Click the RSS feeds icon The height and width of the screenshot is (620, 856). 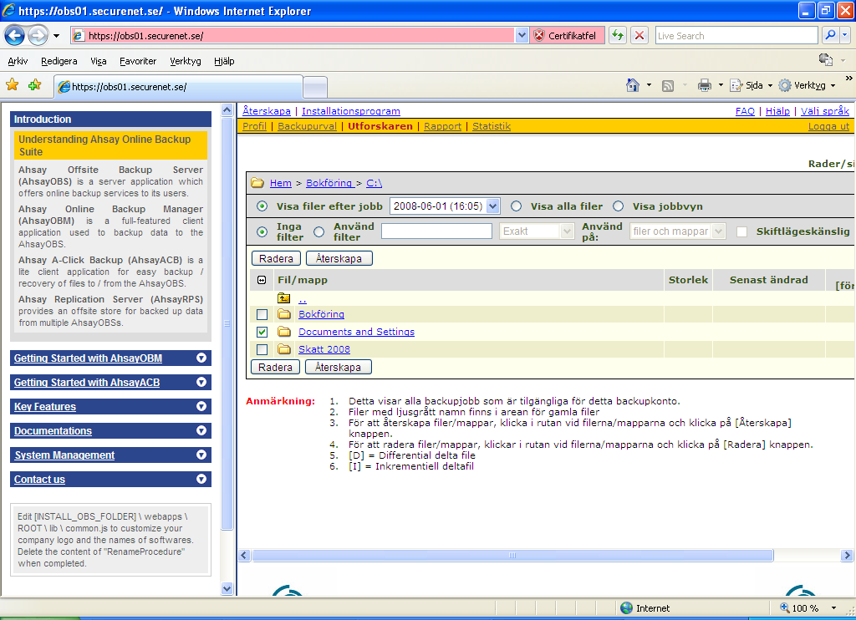(668, 86)
